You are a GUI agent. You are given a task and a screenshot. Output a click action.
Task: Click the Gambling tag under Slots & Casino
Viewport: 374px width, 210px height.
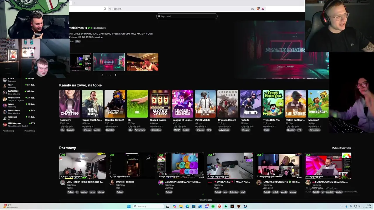[x=156, y=130]
